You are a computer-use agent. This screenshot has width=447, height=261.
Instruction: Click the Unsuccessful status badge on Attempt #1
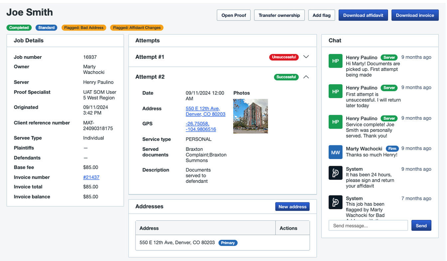point(284,57)
